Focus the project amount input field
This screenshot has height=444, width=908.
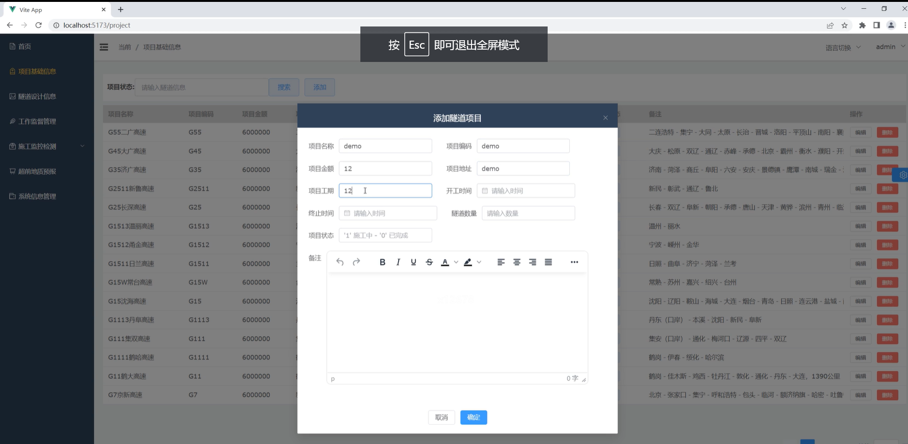(x=385, y=169)
